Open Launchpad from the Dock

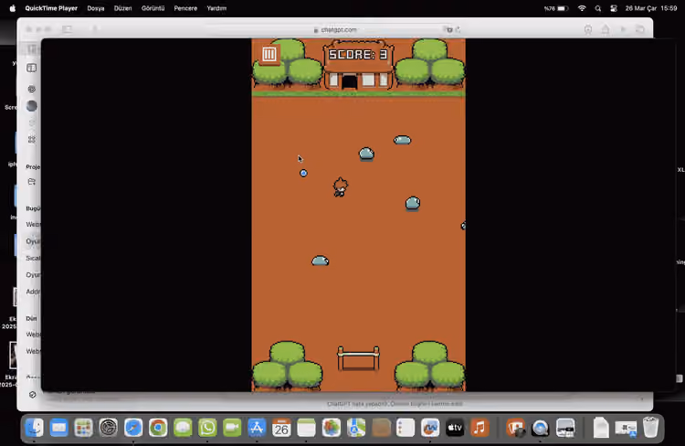(x=83, y=428)
